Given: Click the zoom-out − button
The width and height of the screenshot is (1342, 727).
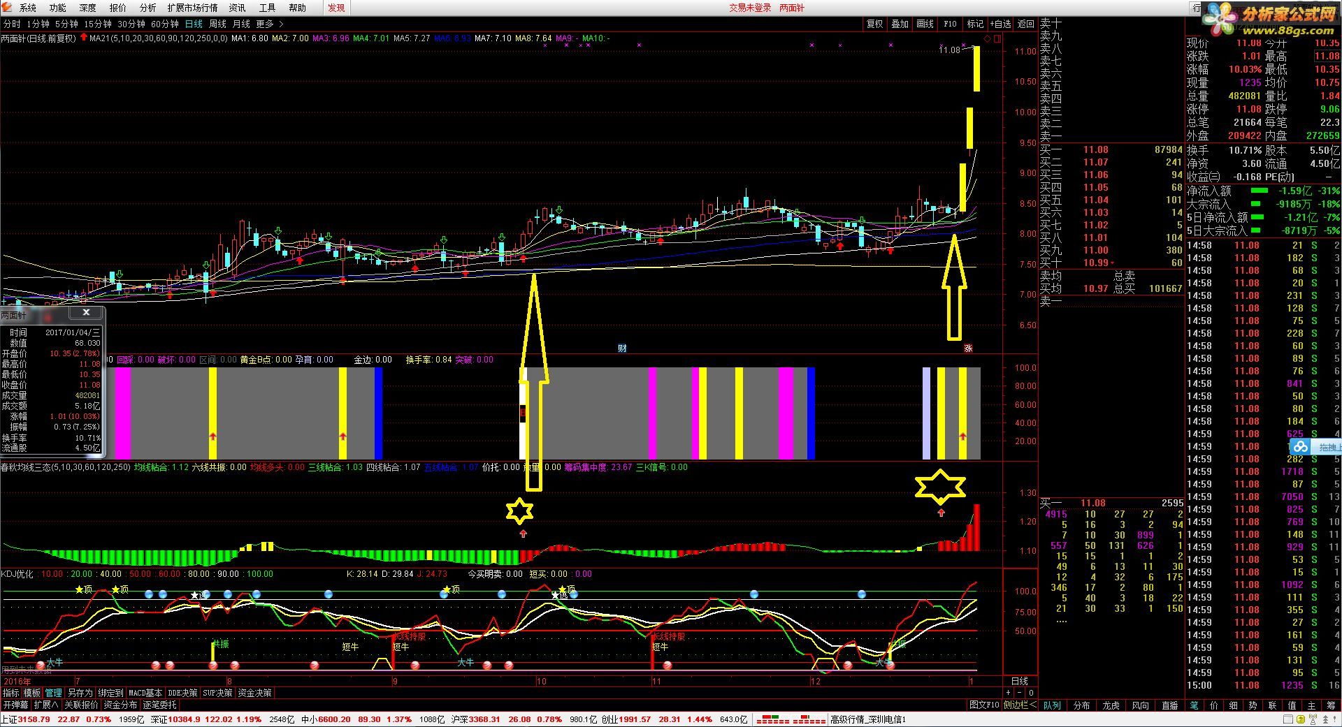Looking at the screenshot, I should 1019,693.
